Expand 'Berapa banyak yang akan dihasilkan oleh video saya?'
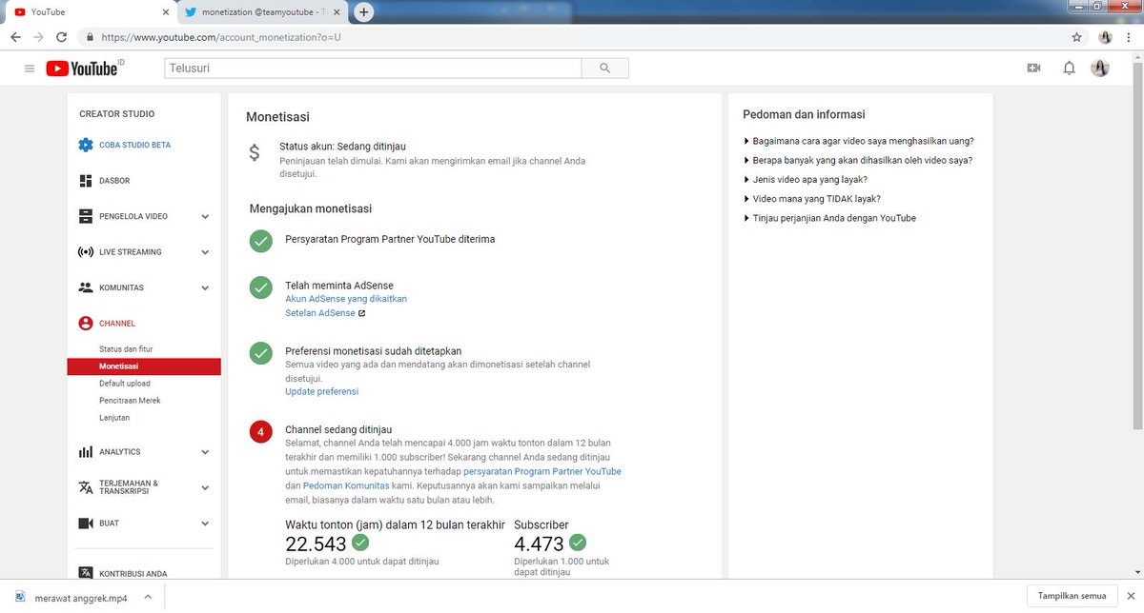Image resolution: width=1144 pixels, height=613 pixels. point(858,160)
